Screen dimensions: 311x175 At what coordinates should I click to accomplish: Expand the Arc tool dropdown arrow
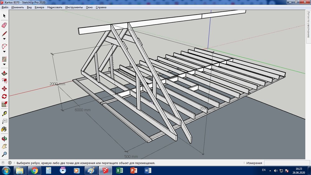pyautogui.click(x=4, y=52)
